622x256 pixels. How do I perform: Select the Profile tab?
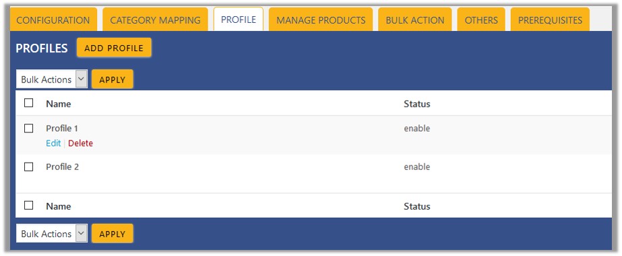(x=239, y=19)
